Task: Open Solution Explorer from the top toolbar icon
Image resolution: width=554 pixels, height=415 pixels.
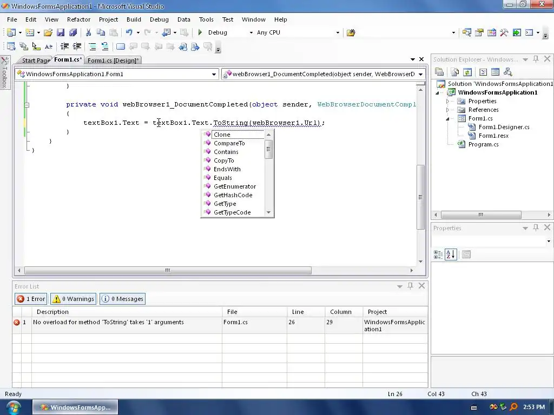Action: (467, 32)
